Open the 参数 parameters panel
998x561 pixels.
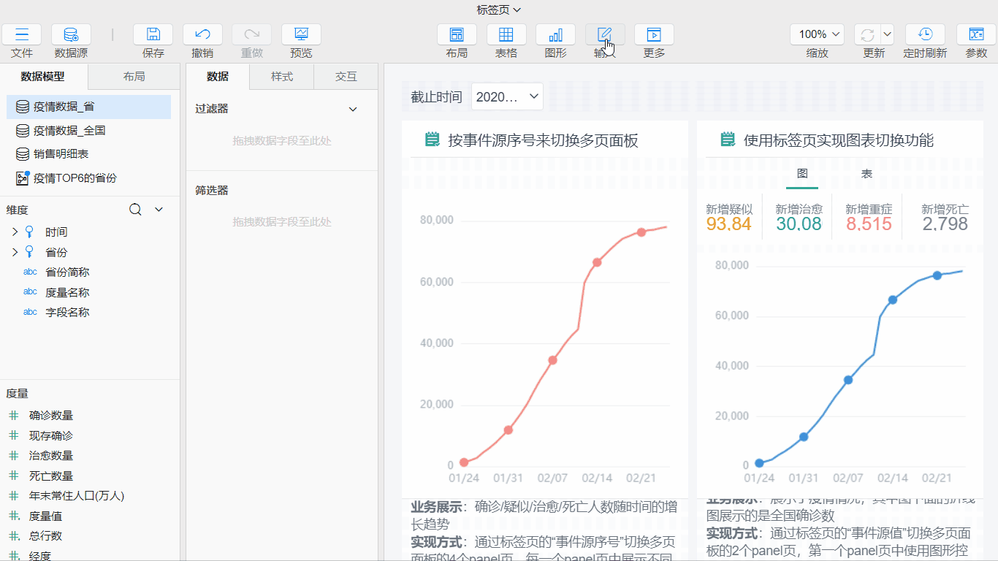[976, 34]
